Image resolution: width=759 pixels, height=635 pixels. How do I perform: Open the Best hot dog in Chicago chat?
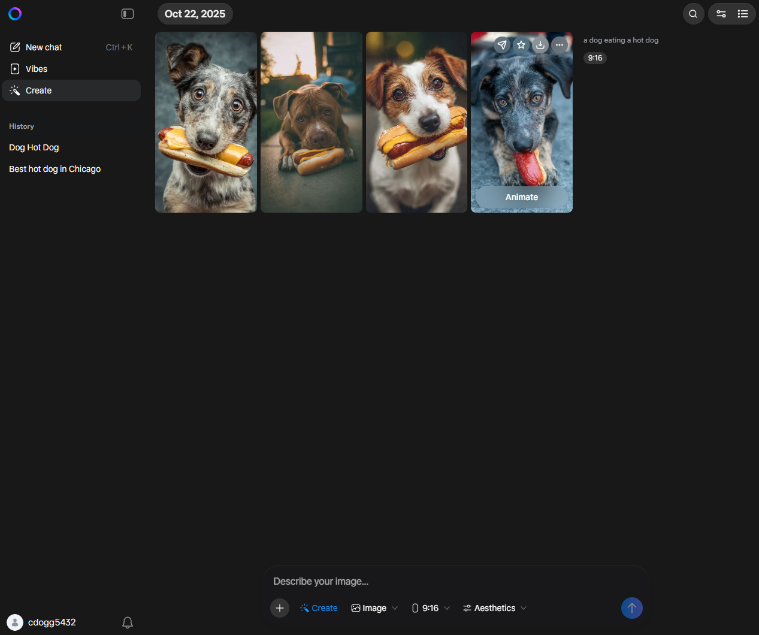[55, 169]
